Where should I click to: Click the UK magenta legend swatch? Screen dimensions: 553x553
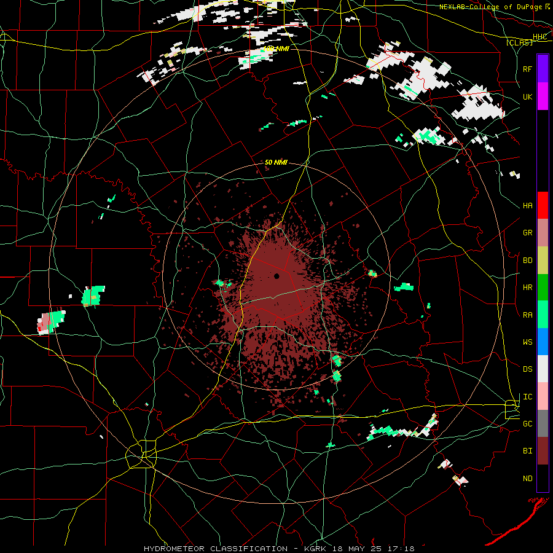click(x=543, y=96)
